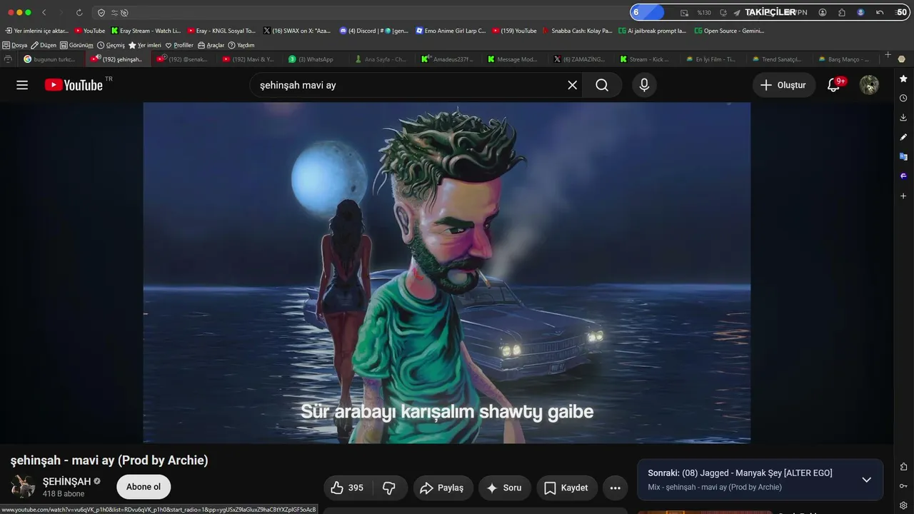Click the Abone ol subscribe button
The width and height of the screenshot is (914, 514).
[x=144, y=487]
